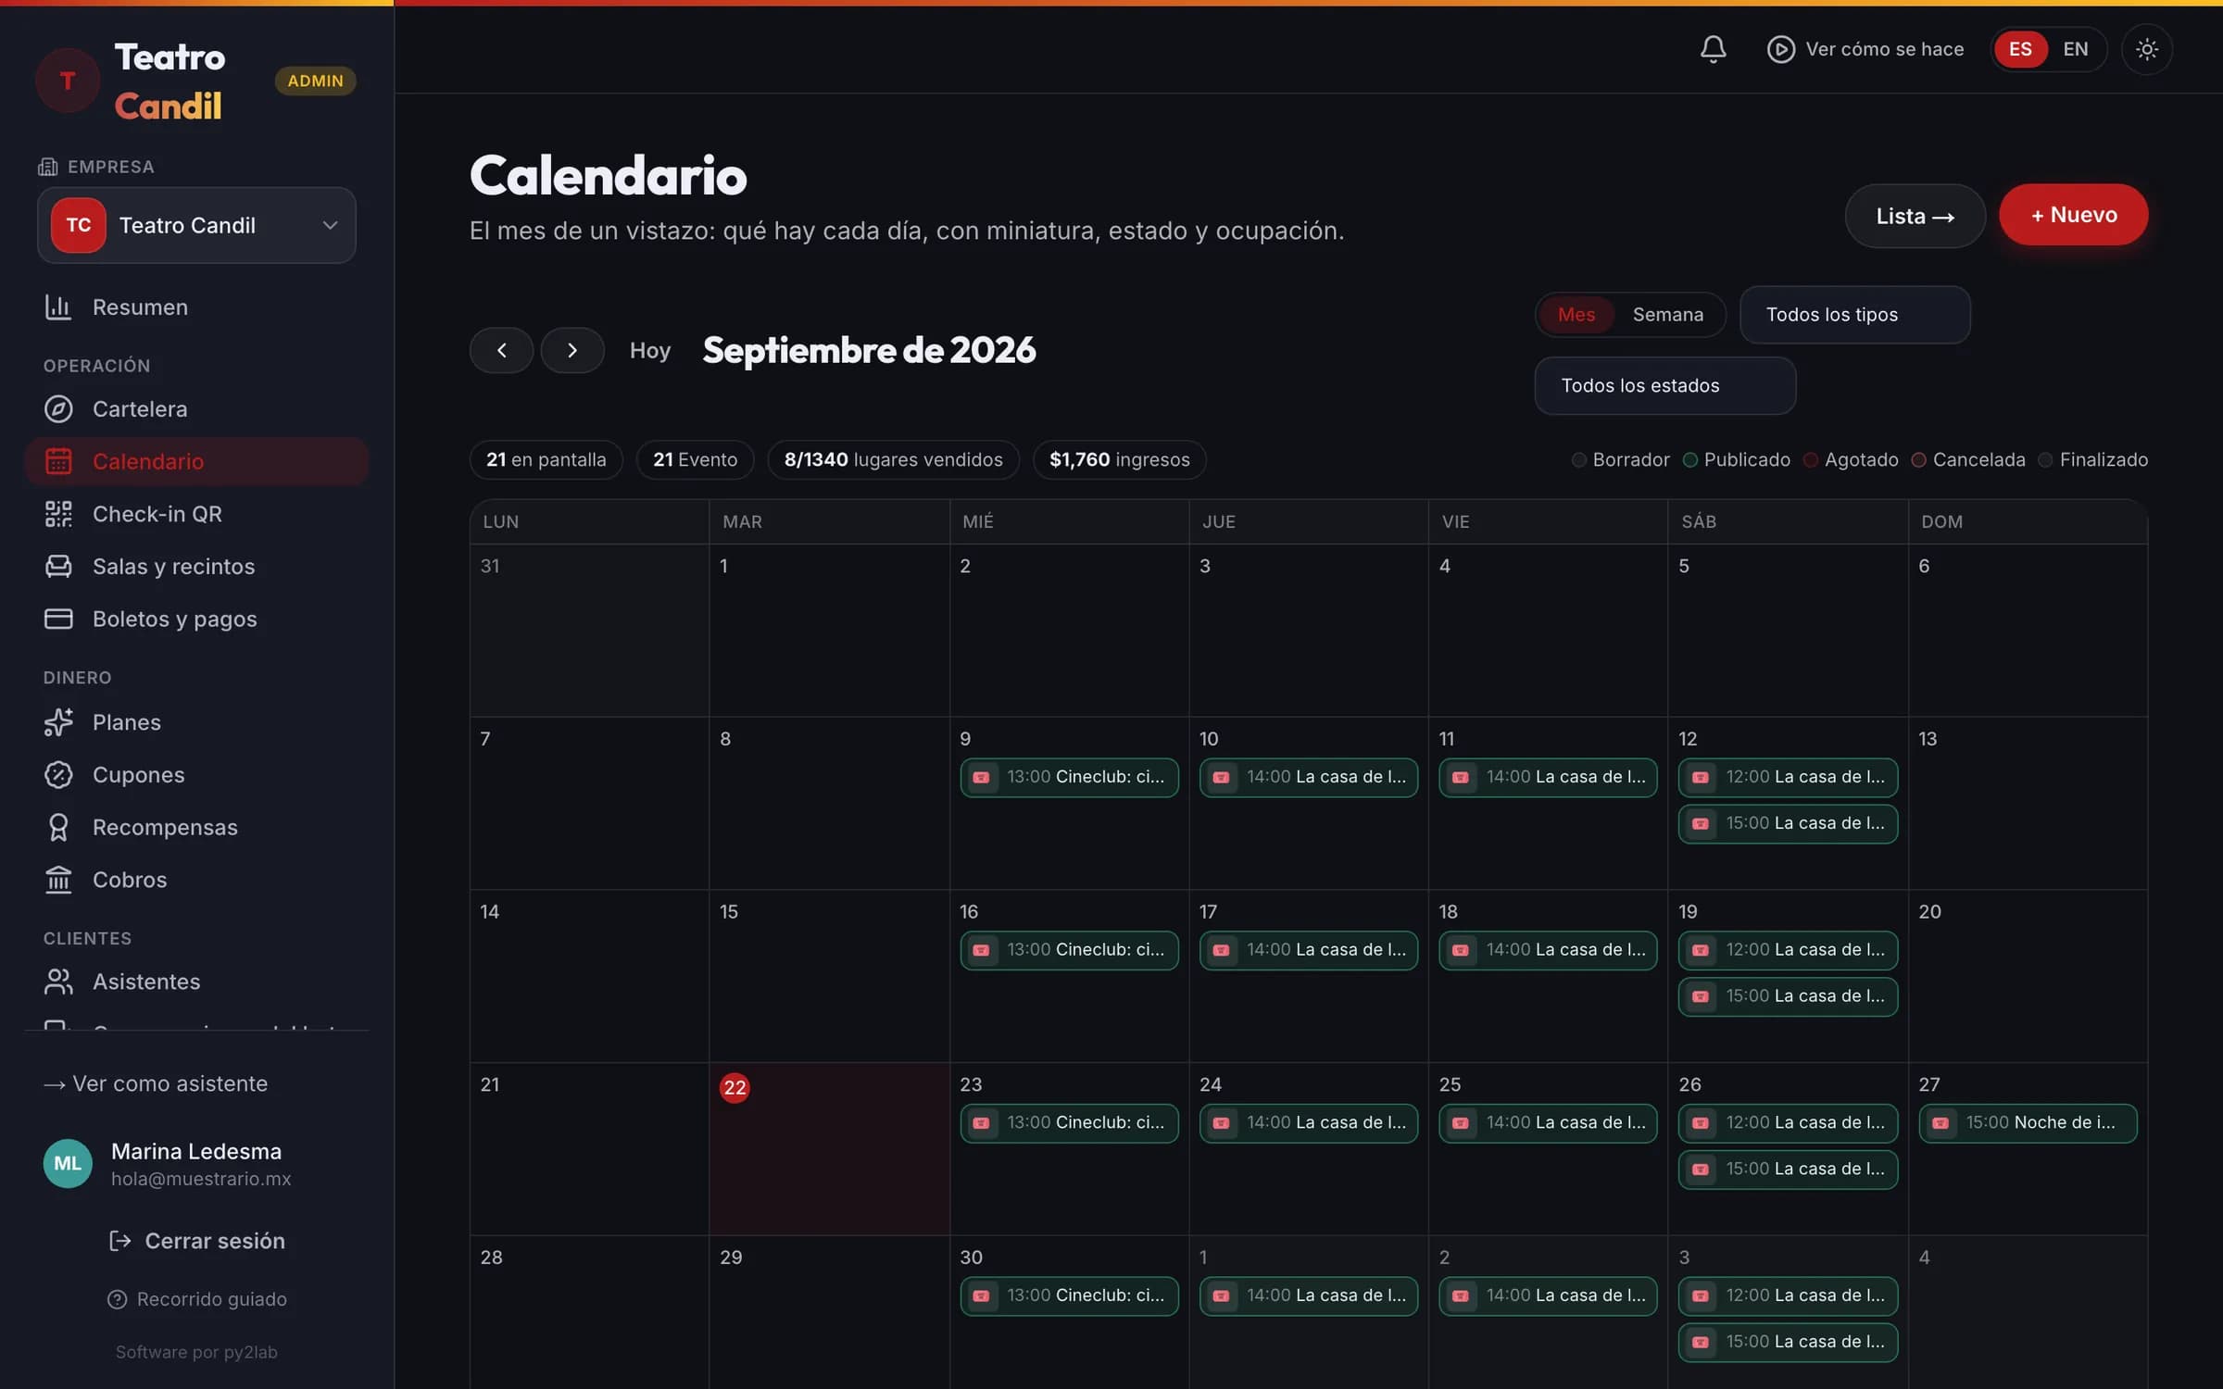Click the play icon beside Ver cómo se hace
Image resolution: width=2223 pixels, height=1389 pixels.
(x=1780, y=49)
